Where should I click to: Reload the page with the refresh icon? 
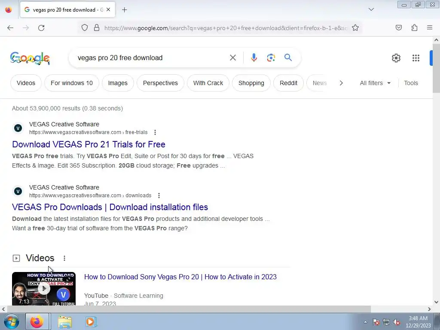41,28
